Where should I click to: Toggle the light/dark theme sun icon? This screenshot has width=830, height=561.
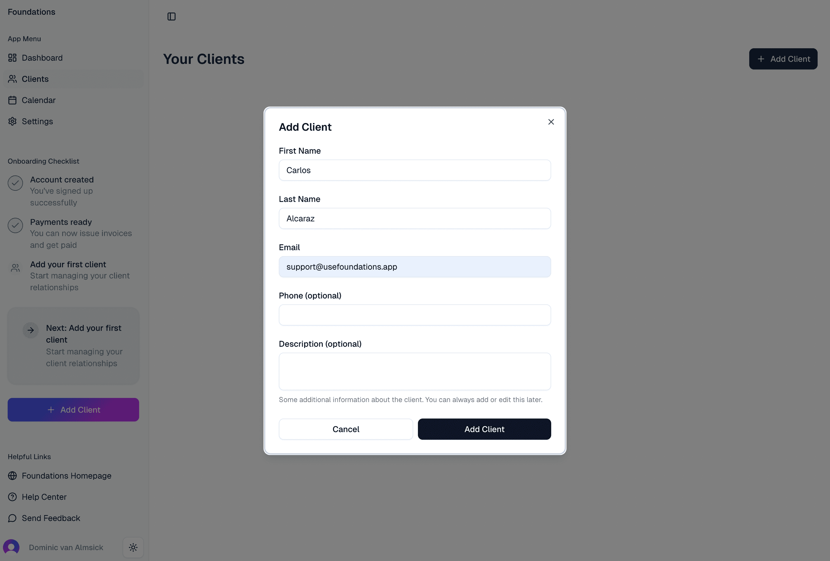pos(133,547)
